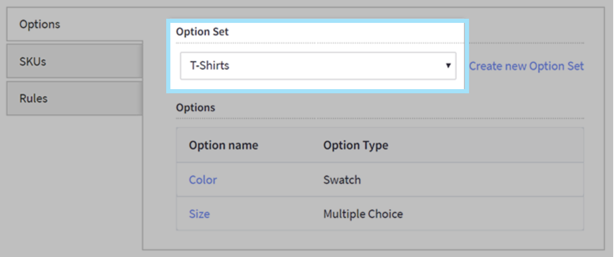The width and height of the screenshot is (614, 257).
Task: Click the Option name column header
Action: pyautogui.click(x=223, y=145)
